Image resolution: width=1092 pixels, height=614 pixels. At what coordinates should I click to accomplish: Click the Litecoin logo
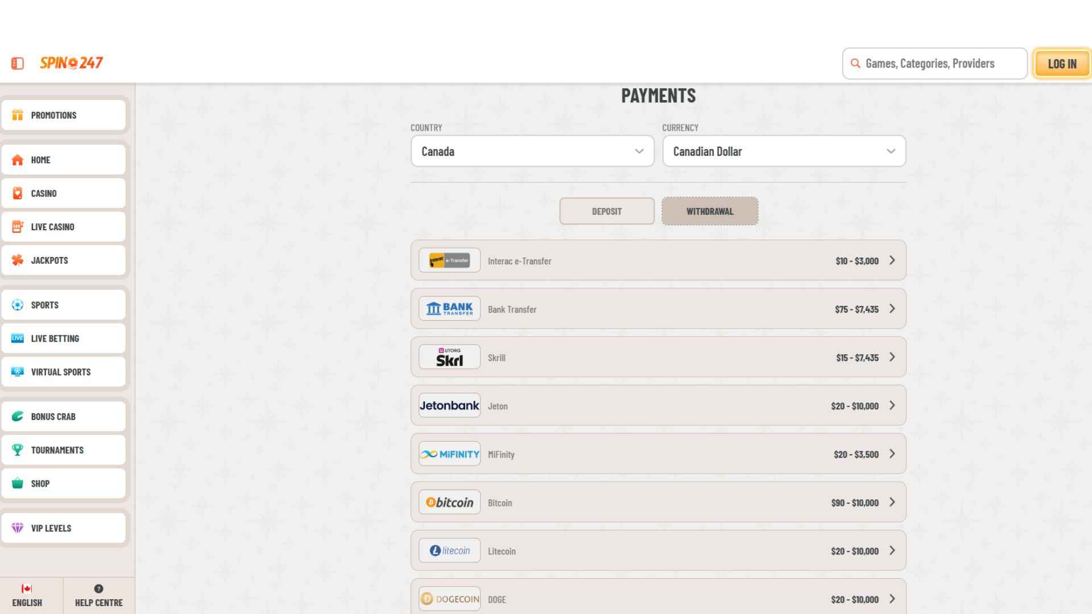(x=449, y=550)
